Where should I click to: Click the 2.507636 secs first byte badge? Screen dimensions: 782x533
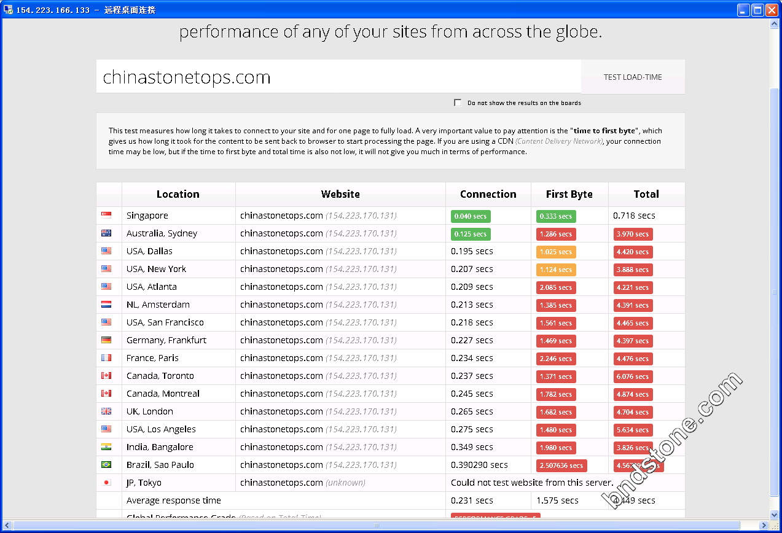(x=561, y=465)
